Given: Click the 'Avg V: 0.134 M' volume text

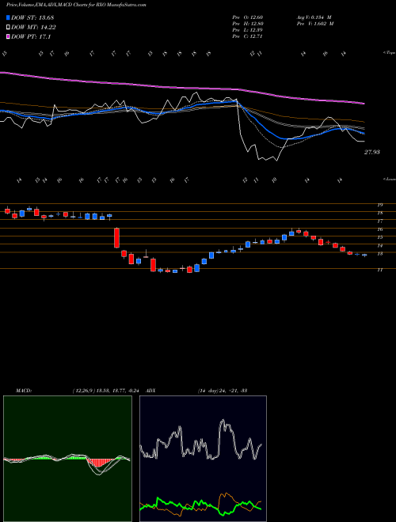Looking at the screenshot, I should (x=314, y=17).
